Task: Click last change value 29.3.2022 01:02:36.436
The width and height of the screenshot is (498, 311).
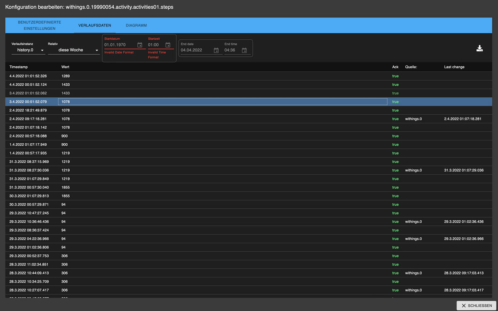Action: pyautogui.click(x=464, y=222)
